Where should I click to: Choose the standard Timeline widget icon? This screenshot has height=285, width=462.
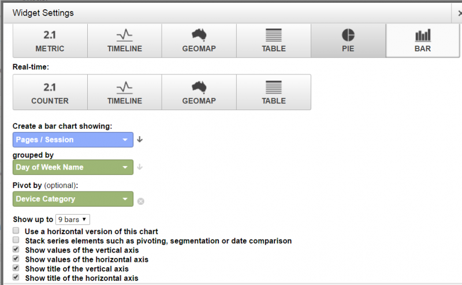125,40
